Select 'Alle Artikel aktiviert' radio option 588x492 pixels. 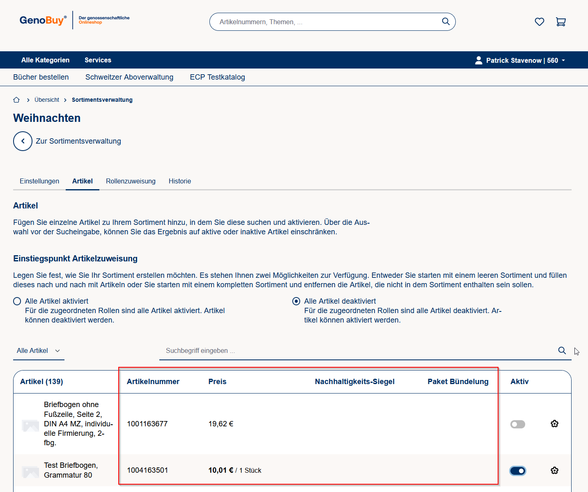click(x=17, y=301)
